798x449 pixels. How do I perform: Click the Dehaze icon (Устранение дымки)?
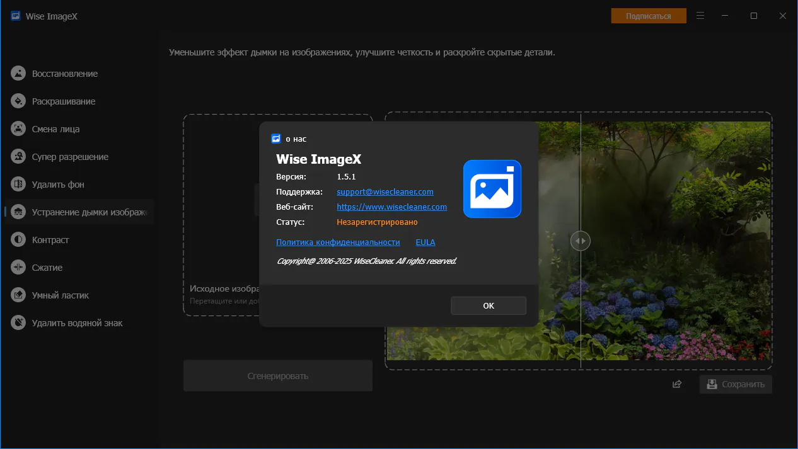point(18,212)
